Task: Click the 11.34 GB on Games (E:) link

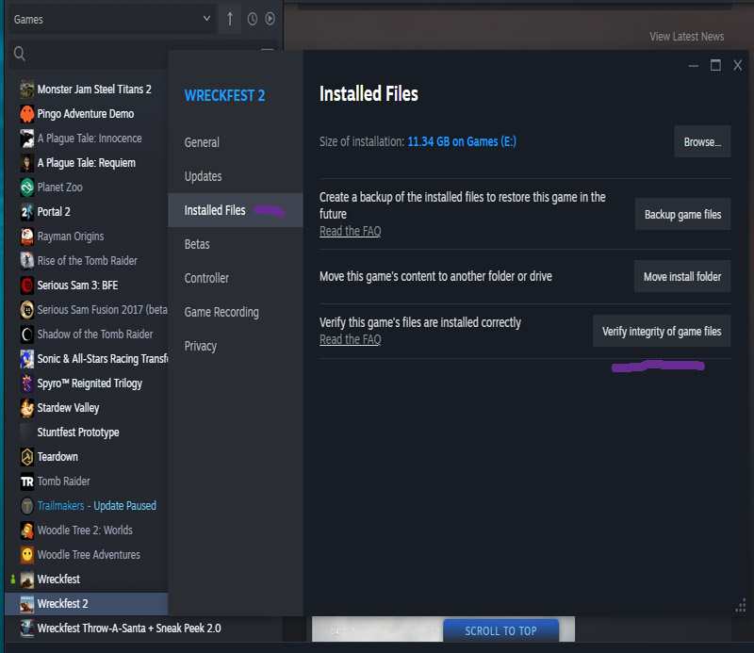Action: [x=462, y=142]
